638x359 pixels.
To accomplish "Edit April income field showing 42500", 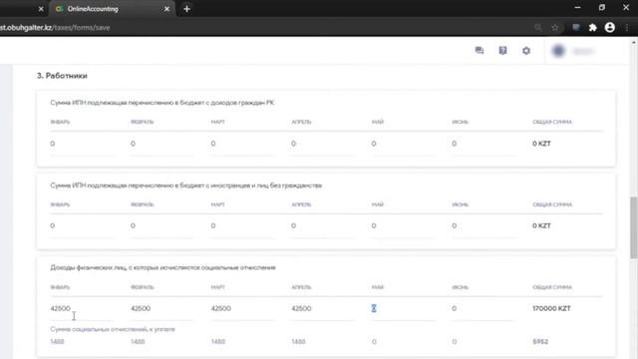I will pos(322,308).
